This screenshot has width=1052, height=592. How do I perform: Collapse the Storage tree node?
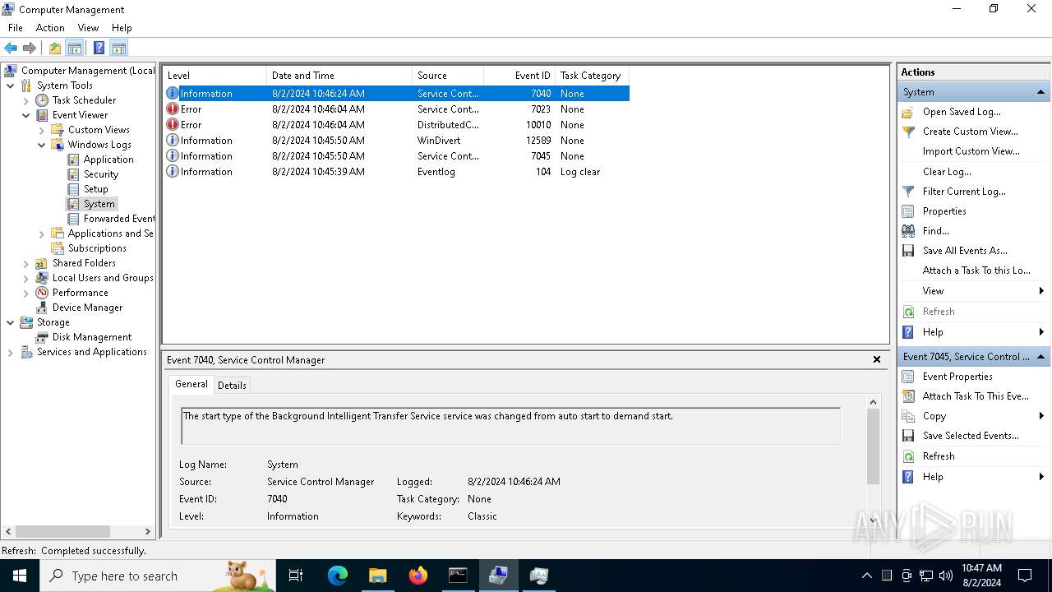point(10,322)
